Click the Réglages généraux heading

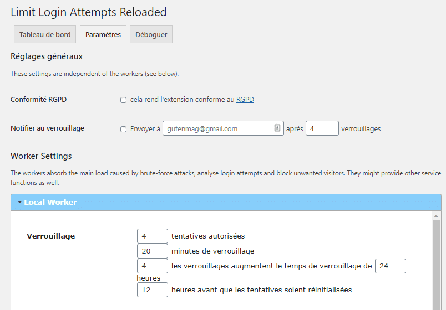47,56
